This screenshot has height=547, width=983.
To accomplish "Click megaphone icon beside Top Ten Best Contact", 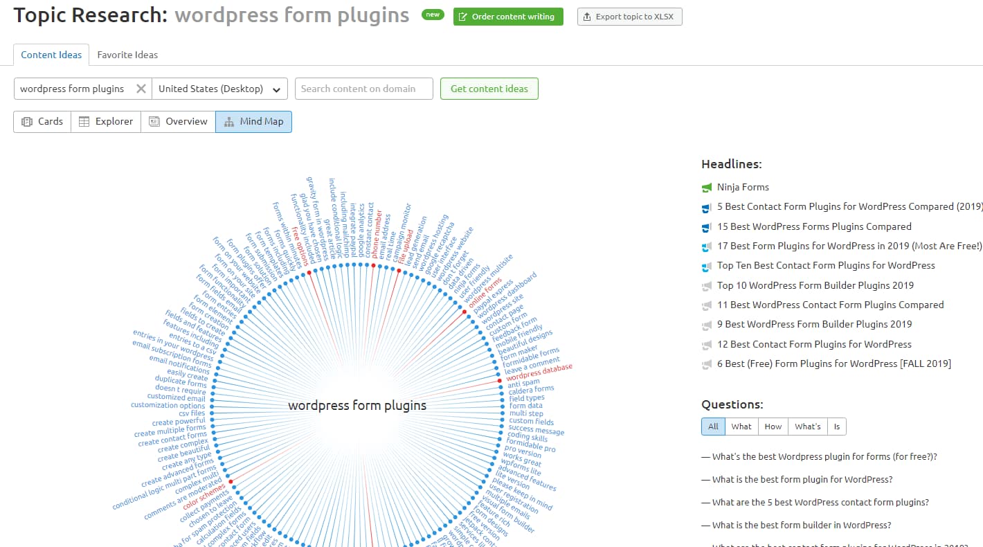I will (x=707, y=266).
